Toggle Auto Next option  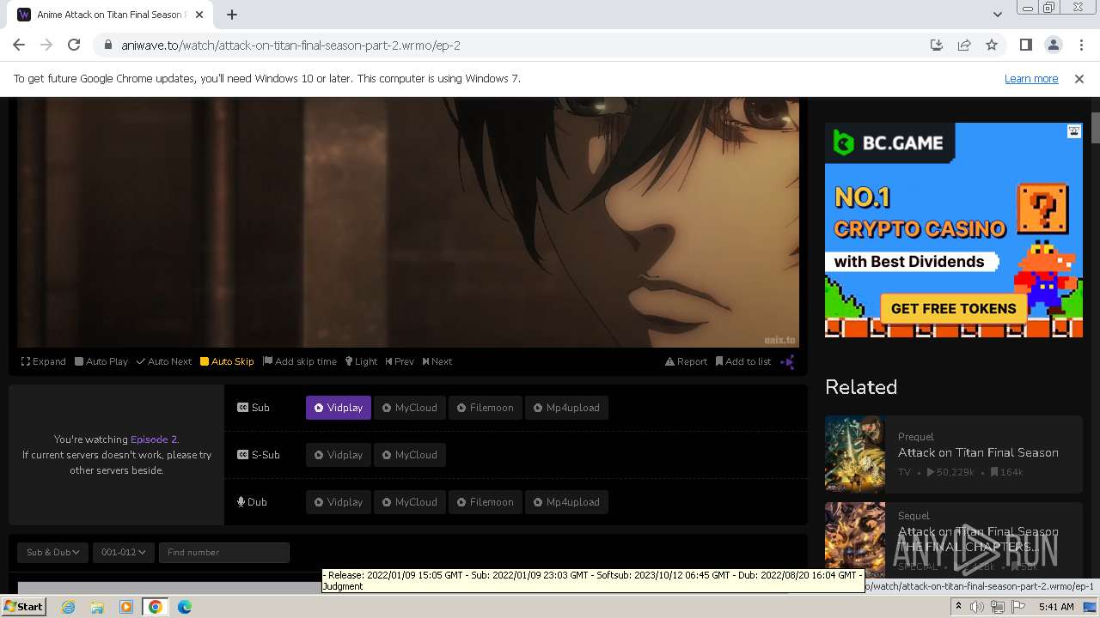click(164, 361)
